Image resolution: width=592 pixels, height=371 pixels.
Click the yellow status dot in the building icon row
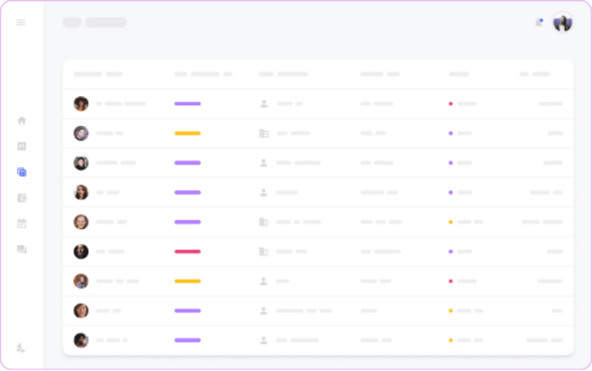pyautogui.click(x=450, y=222)
